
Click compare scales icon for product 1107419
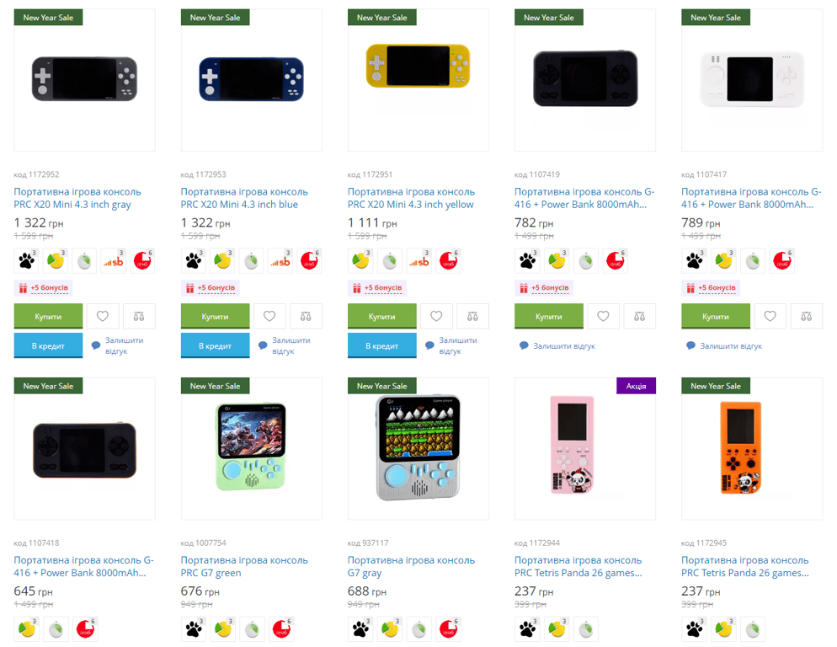click(x=639, y=316)
